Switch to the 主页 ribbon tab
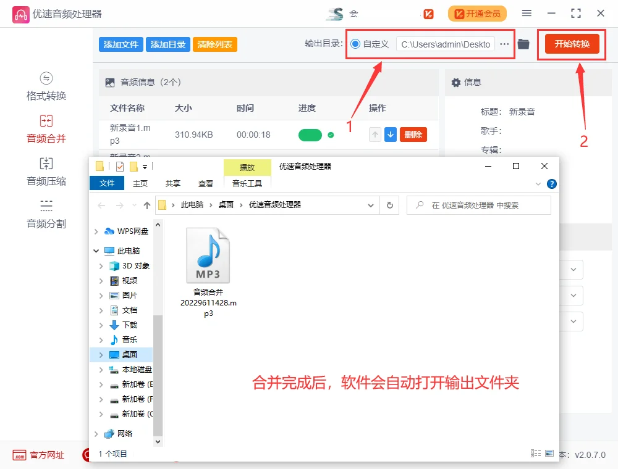The height and width of the screenshot is (469, 618). tap(140, 183)
